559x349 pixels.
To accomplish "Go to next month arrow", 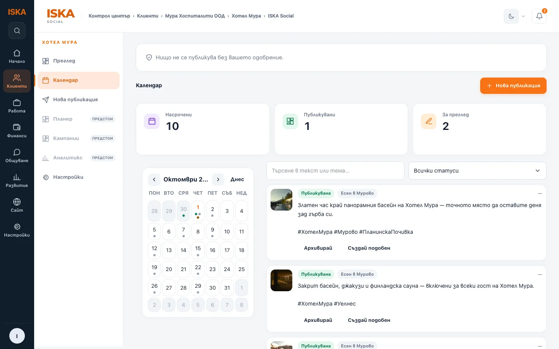I will (218, 180).
